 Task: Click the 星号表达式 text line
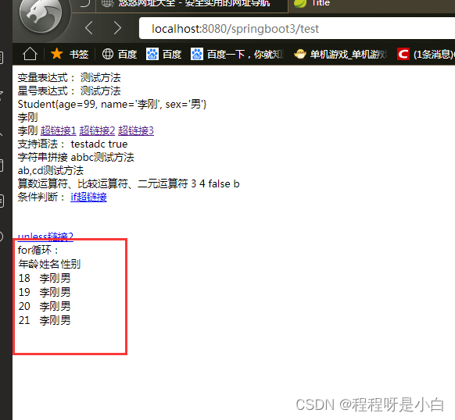69,91
